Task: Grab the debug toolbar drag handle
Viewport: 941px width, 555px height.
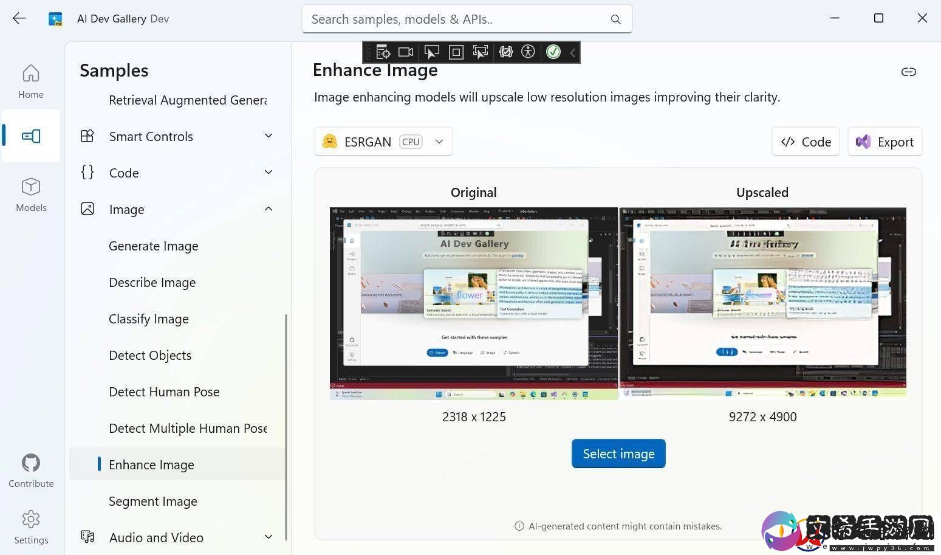Action: 368,52
